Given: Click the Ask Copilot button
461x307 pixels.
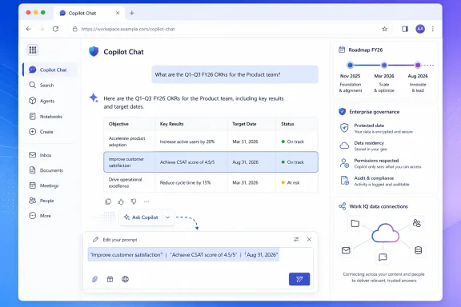Looking at the screenshot, I should tap(141, 217).
